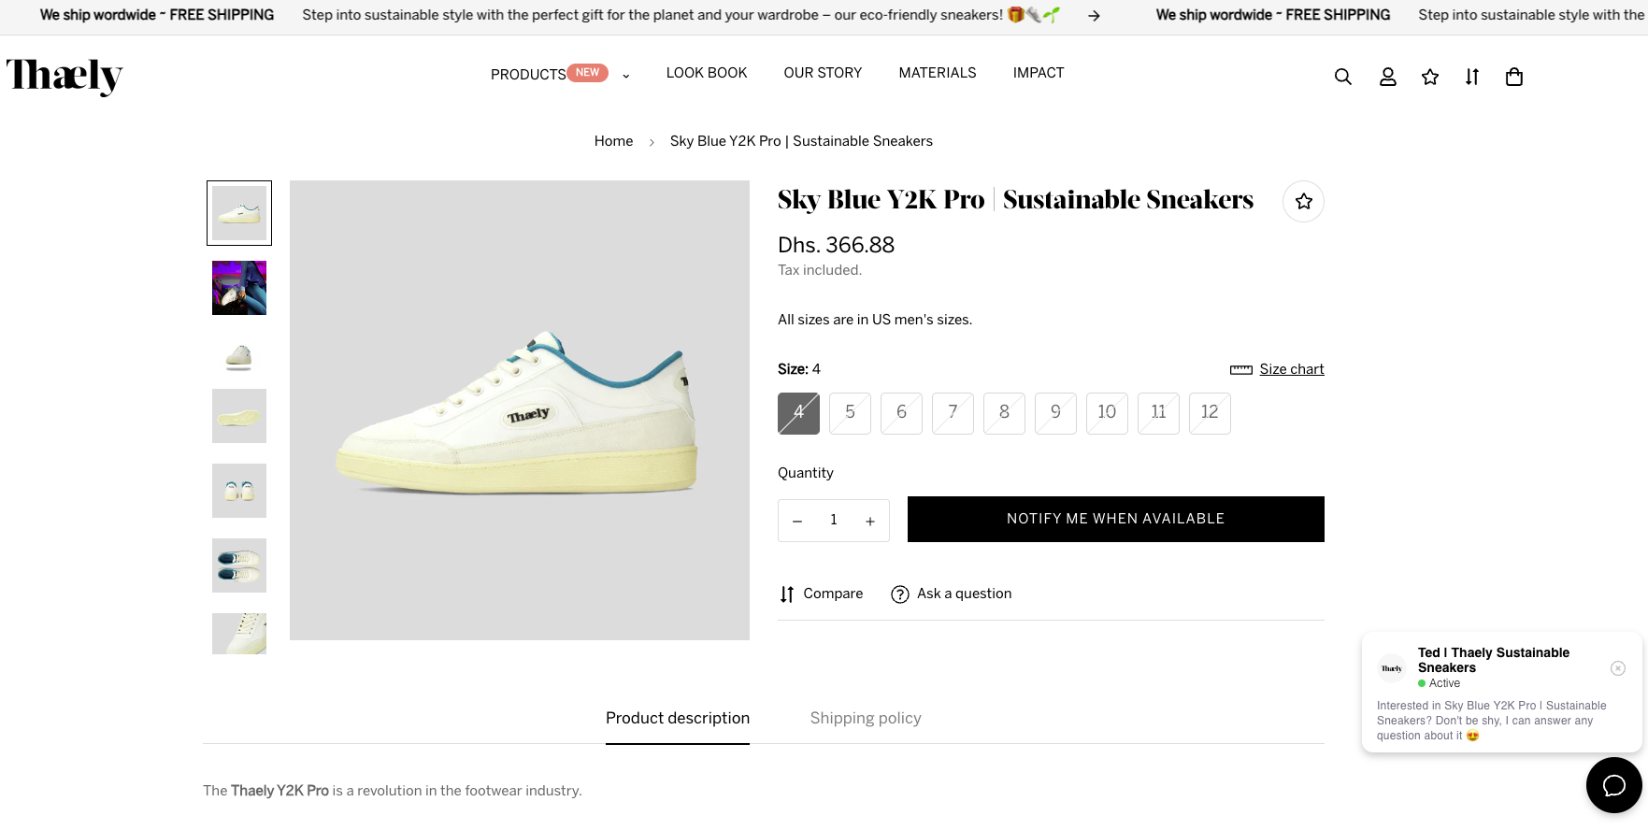Click the account icon in the header

pos(1387,77)
